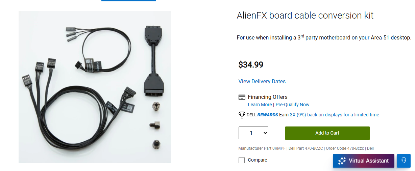Click the sparkle icon on Virtual Assistant

click(x=342, y=161)
